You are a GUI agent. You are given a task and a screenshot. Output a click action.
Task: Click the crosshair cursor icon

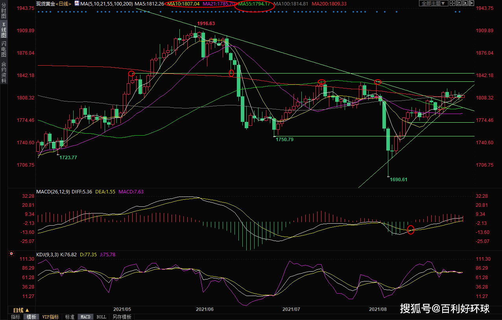click(x=452, y=3)
